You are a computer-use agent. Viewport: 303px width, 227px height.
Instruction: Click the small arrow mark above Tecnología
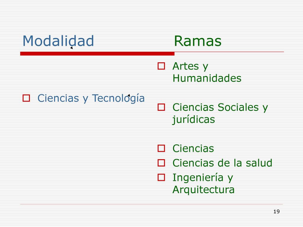click(129, 95)
